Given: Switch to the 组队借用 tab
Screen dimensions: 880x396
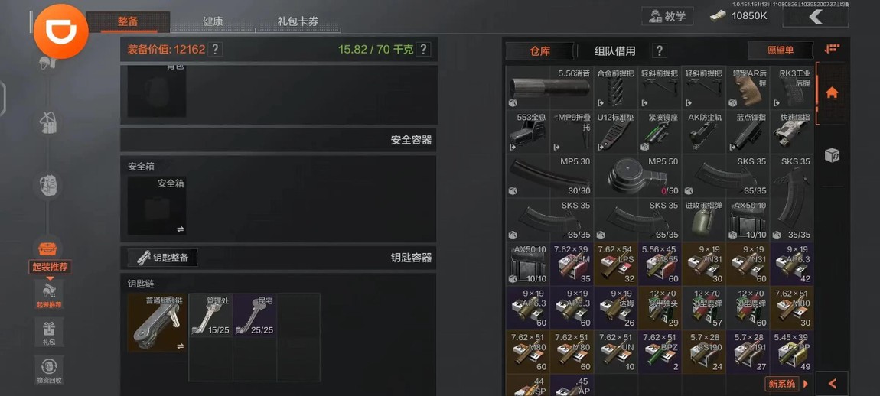Looking at the screenshot, I should [x=615, y=50].
